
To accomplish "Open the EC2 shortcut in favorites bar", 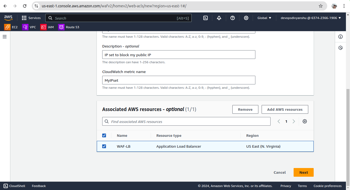I will coord(11,27).
